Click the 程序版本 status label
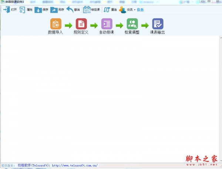Screen dimensions: 222x169 point(8,165)
